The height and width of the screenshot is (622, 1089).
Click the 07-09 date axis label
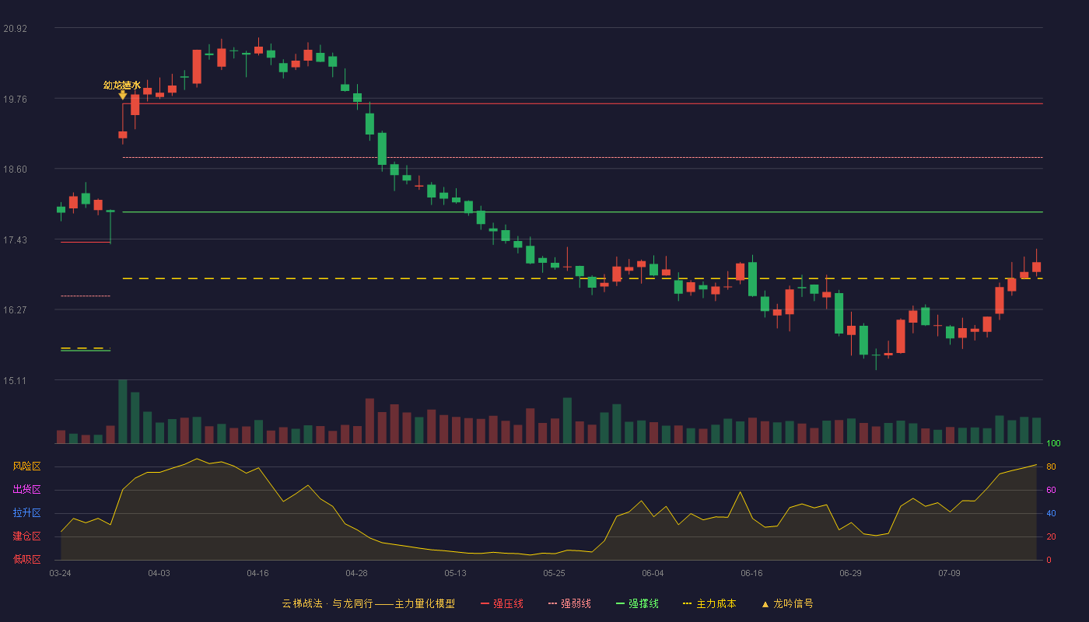pos(950,573)
